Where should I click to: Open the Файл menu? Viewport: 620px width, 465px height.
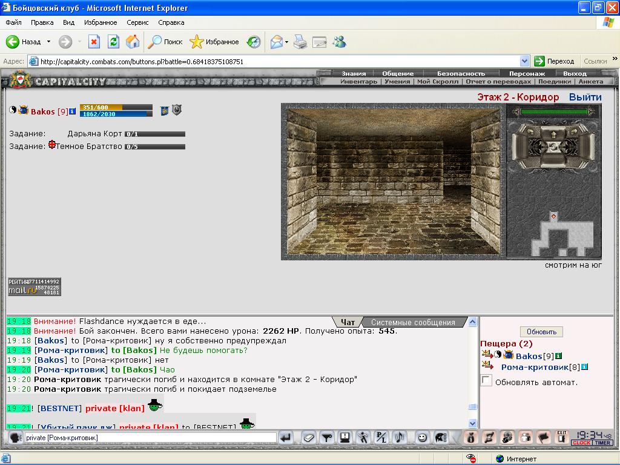click(x=13, y=22)
